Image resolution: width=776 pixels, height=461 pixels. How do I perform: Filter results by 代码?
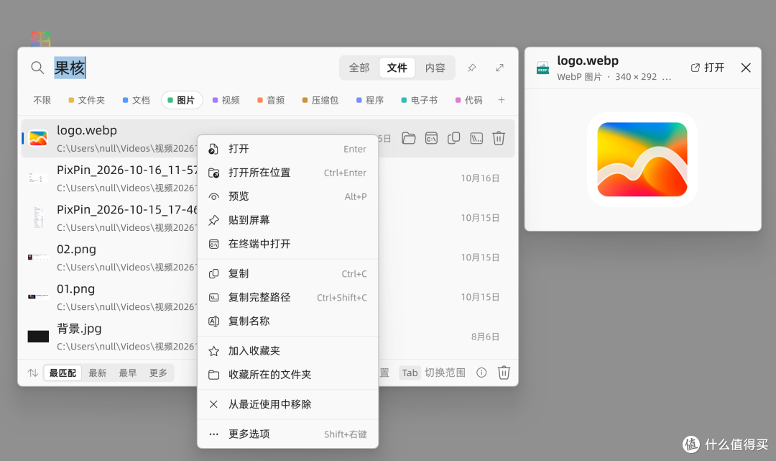click(468, 100)
